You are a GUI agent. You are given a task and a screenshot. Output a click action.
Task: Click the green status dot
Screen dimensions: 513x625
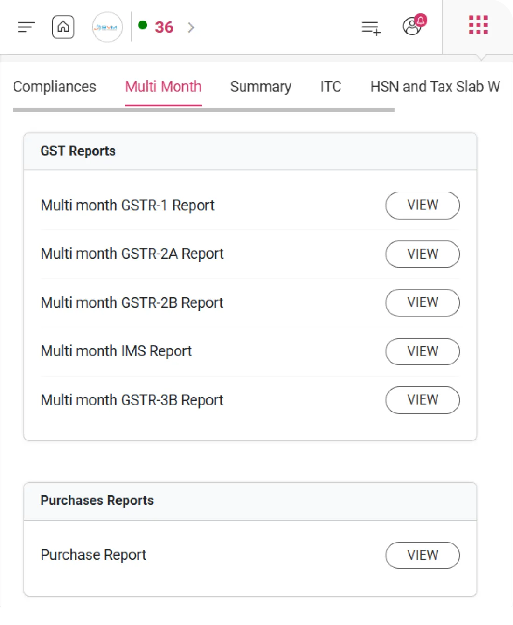pos(143,25)
